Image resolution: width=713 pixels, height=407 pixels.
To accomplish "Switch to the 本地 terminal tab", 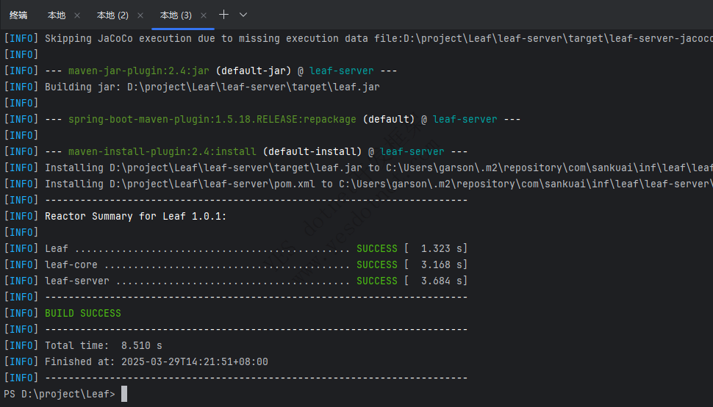I will [x=57, y=15].
